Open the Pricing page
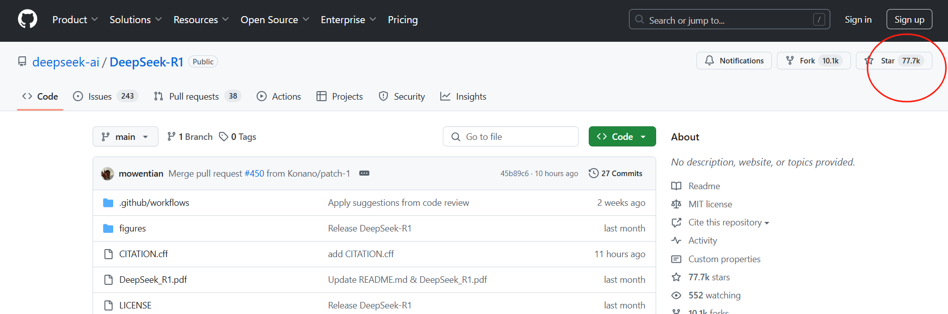This screenshot has width=948, height=314. [x=403, y=20]
